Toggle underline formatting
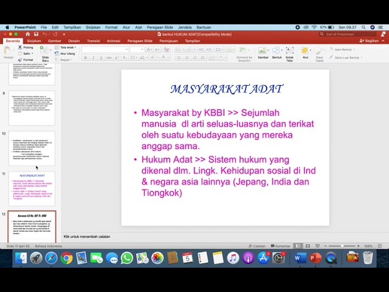Screen dimensions: 389x292 pos(102,58)
